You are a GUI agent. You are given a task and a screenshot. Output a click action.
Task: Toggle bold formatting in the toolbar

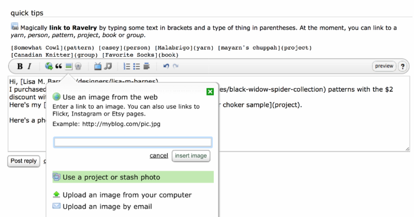tap(20, 66)
